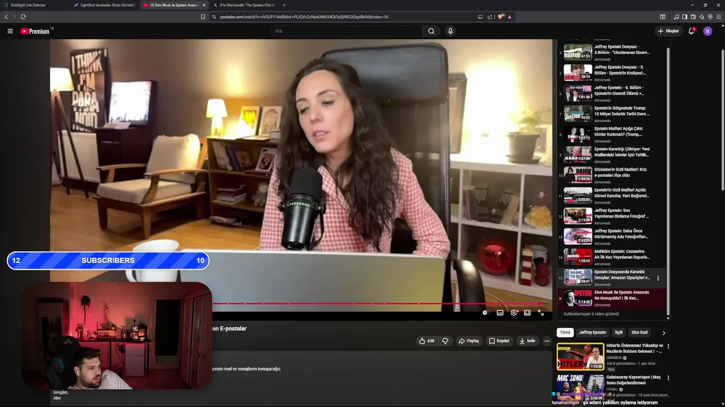Viewport: 725px width, 407px height.
Task: Show more filter chips with right chevron
Action: tap(663, 333)
